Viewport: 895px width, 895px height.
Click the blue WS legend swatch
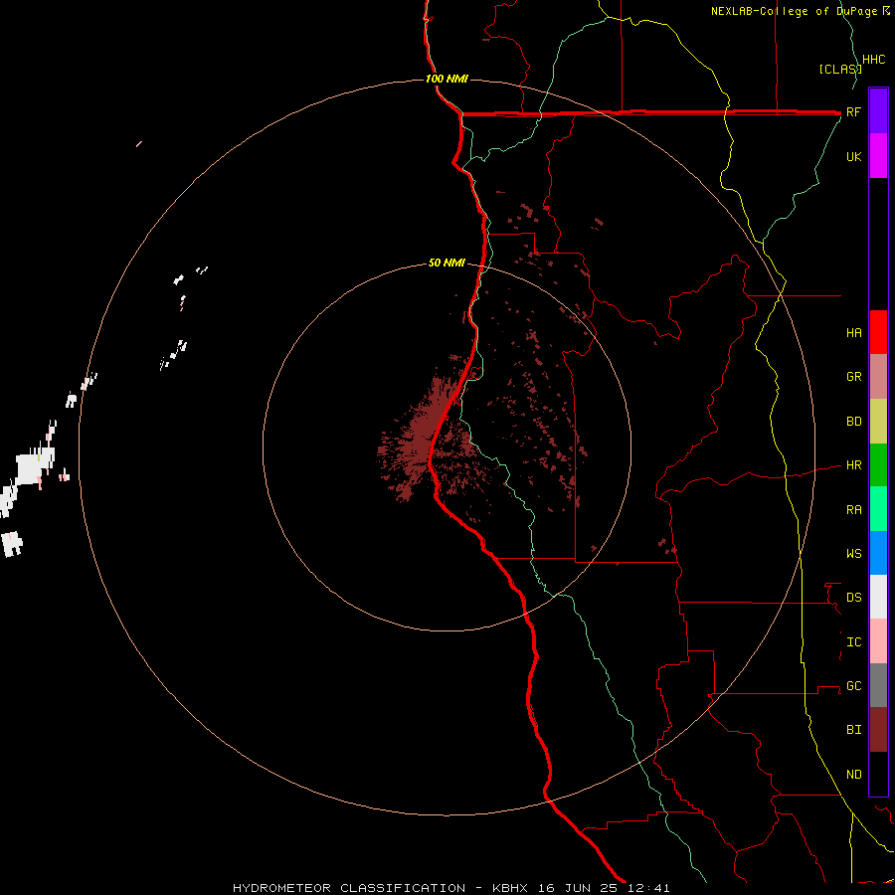point(878,553)
